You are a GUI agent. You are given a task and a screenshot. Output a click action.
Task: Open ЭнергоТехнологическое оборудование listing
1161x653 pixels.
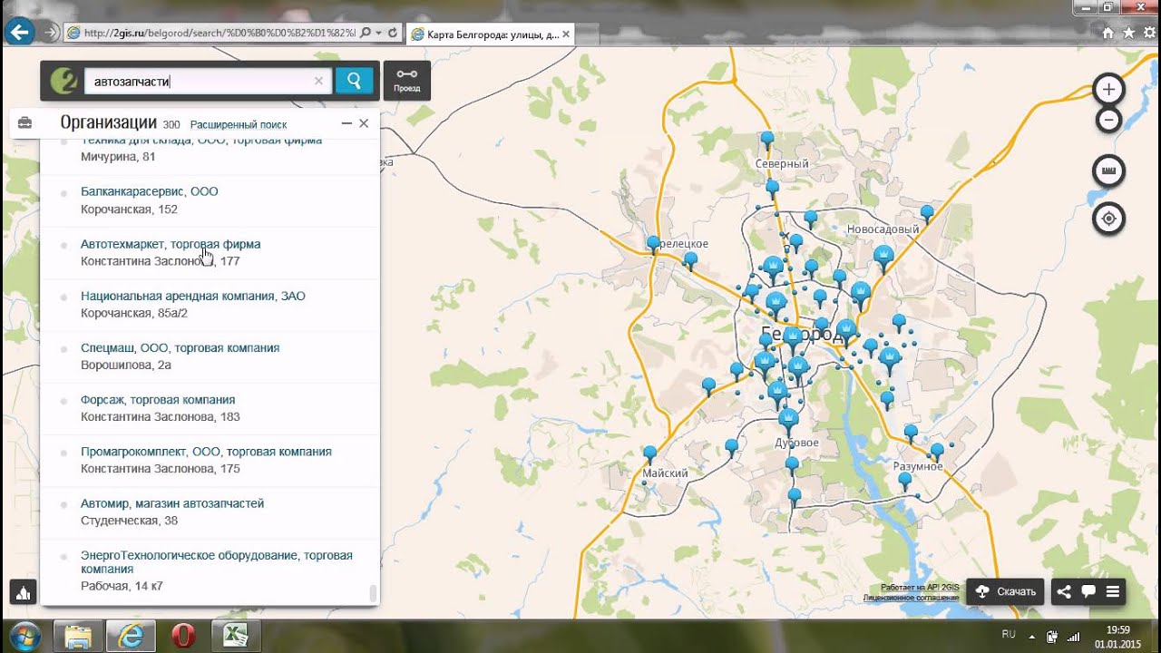[217, 561]
